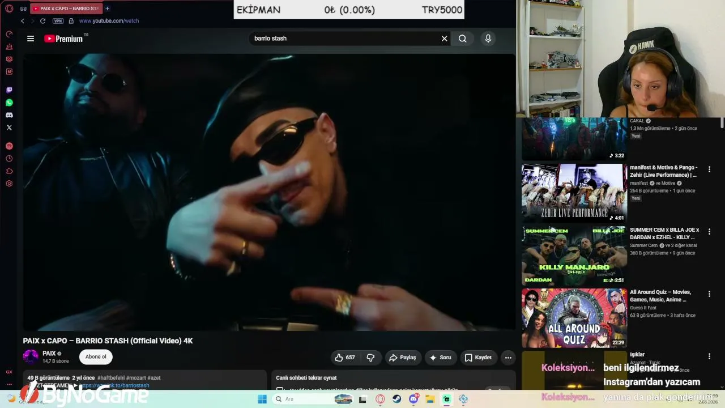725x408 pixels.
Task: Open the #azet hashtag
Action: click(x=154, y=378)
